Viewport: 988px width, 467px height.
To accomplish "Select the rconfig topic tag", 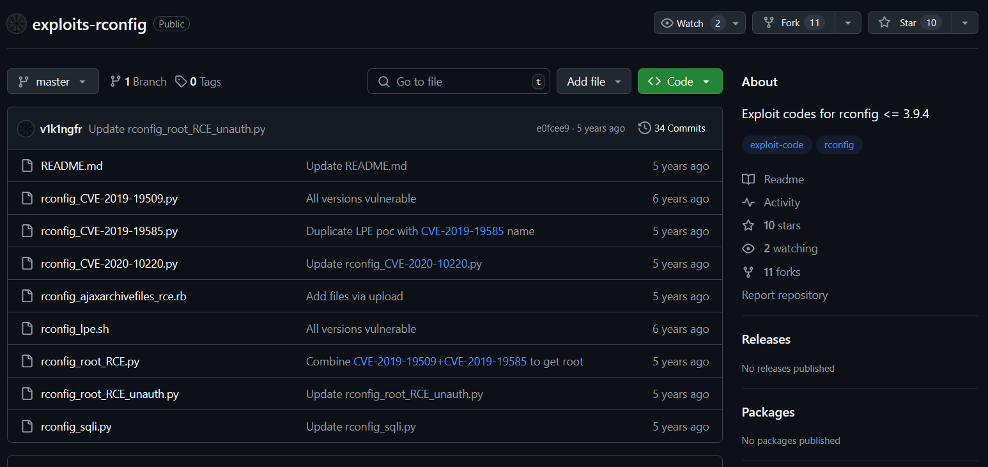I will (839, 145).
